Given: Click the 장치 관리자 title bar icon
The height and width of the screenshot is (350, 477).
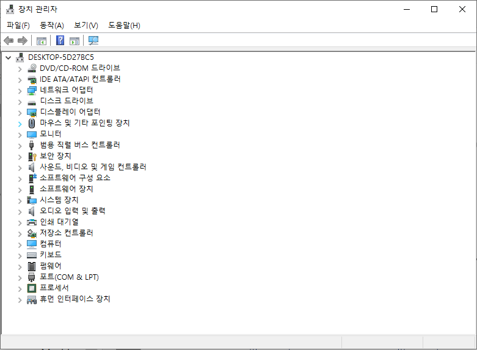Looking at the screenshot, I should 10,9.
